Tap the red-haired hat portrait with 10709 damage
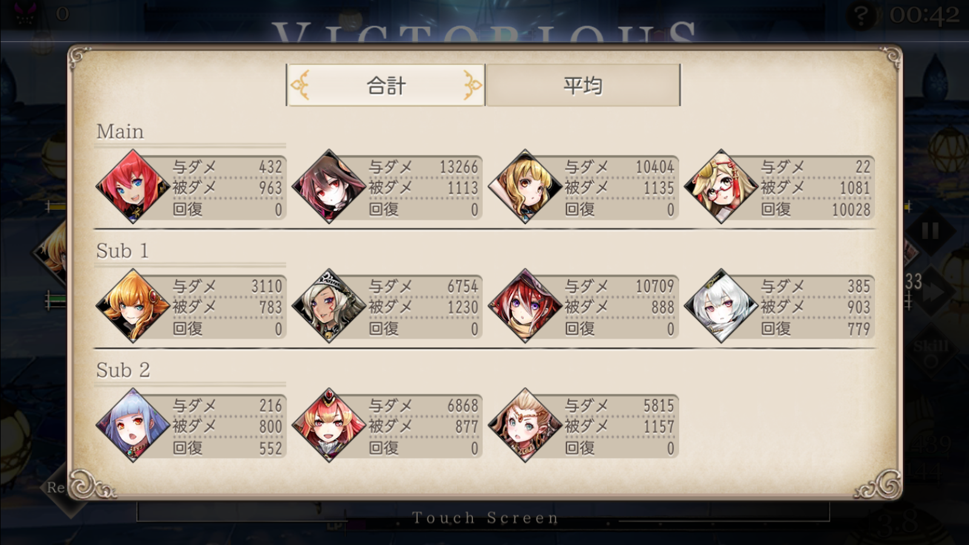The width and height of the screenshot is (969, 545). [525, 306]
